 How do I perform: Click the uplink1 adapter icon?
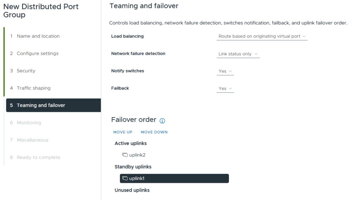pos(125,179)
